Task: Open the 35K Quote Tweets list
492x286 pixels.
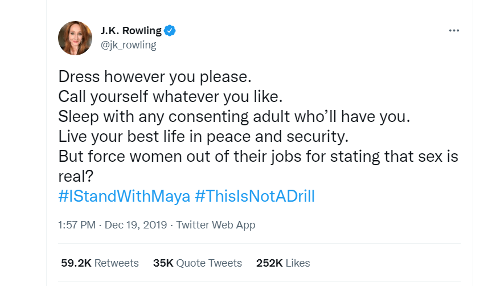Action: [x=198, y=263]
